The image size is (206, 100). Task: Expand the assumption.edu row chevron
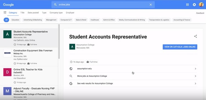click(x=196, y=69)
